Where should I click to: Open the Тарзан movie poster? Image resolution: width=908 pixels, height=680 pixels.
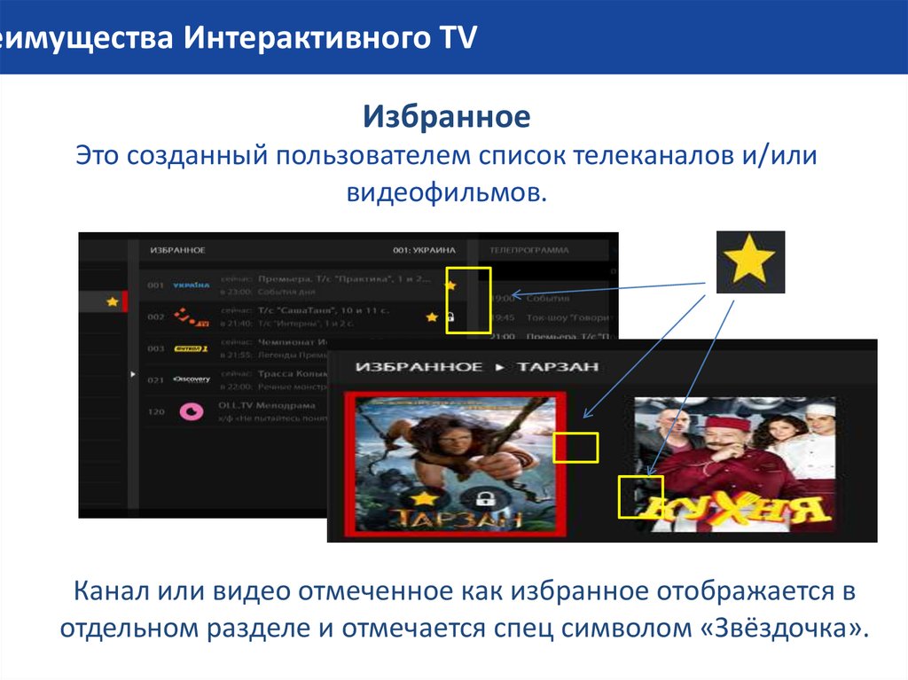click(x=456, y=464)
